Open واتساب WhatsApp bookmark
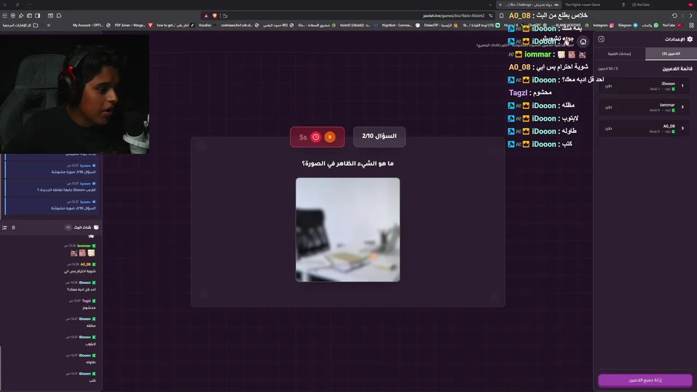The height and width of the screenshot is (392, 697). 650,25
